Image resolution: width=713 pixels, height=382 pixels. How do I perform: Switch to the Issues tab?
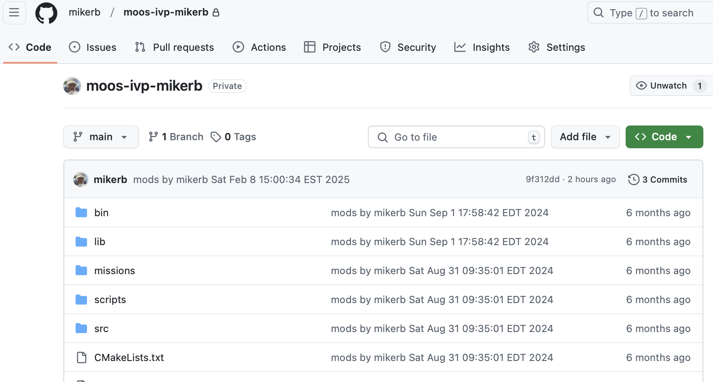click(x=93, y=47)
